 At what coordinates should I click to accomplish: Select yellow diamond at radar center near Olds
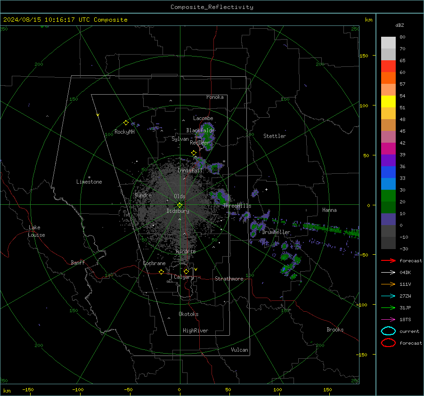[x=179, y=205]
